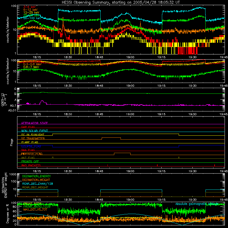Image resolution: width=228 pixels, height=228 pixels.
Task: Select the FRONT_RATIO_1225 legend label
Action: click(37, 207)
